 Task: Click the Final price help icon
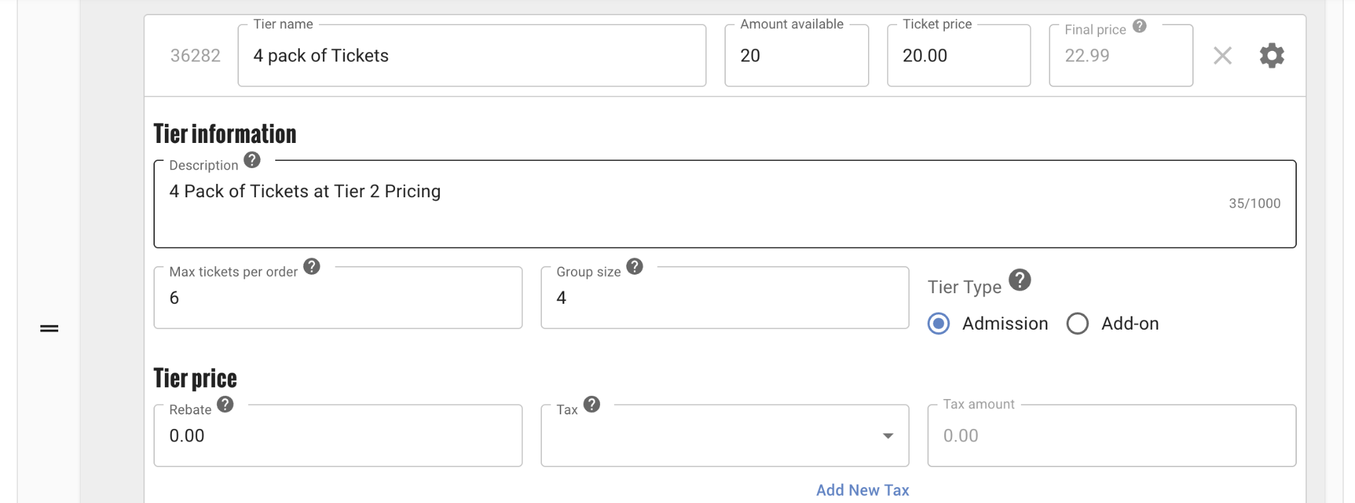[1139, 26]
